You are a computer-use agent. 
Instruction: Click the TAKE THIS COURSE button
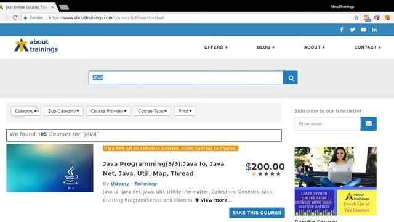click(x=257, y=213)
